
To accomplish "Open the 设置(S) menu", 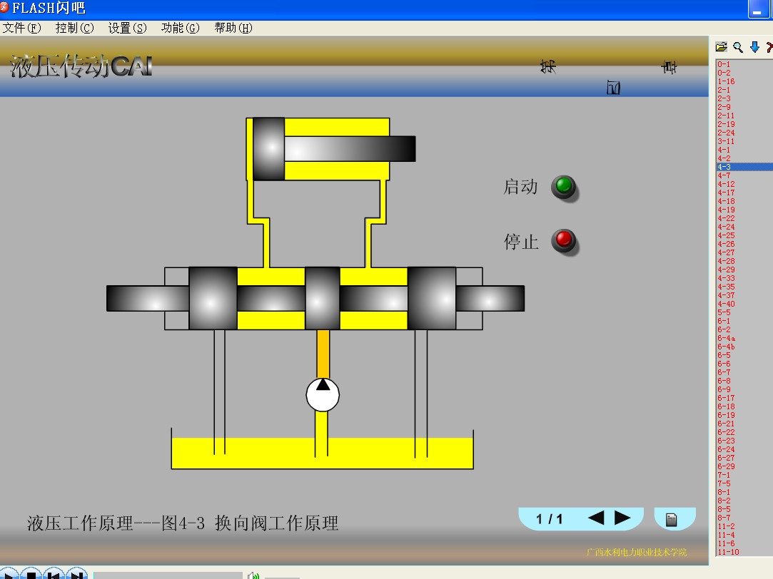I will click(127, 28).
